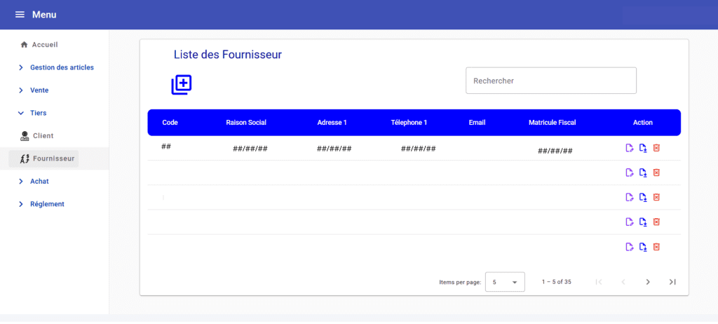Click the edit icon in the first row
Screen dimensions: 718x324
(629, 148)
